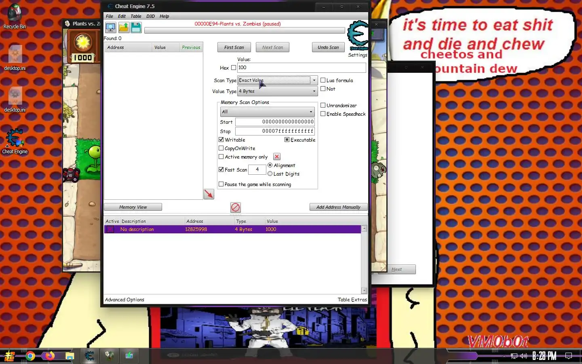Click the scan progress bar
The width and height of the screenshot is (582, 364).
[x=245, y=30]
